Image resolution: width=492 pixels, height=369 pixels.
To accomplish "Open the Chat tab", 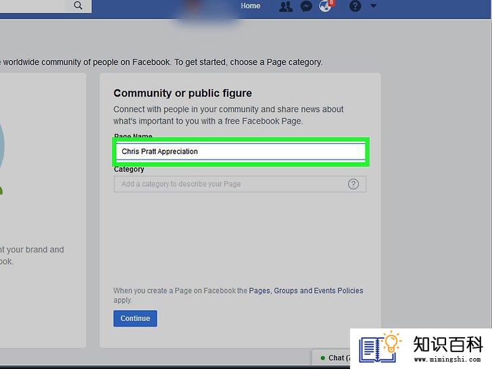I will tap(332, 358).
